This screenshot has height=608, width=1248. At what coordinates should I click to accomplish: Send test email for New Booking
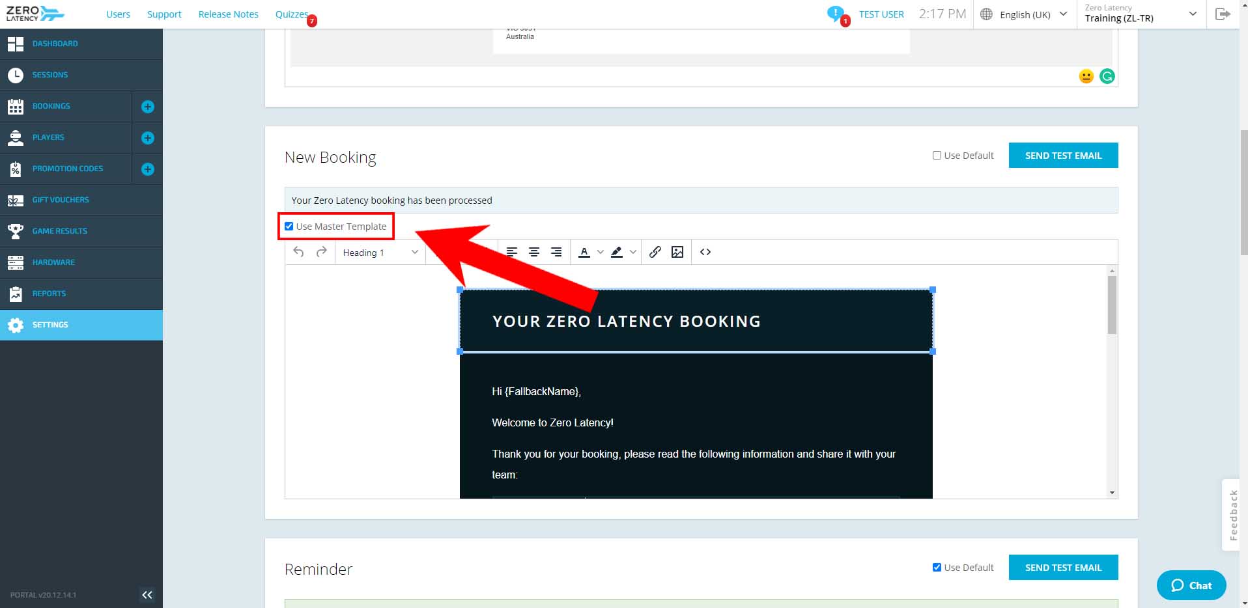(1063, 156)
